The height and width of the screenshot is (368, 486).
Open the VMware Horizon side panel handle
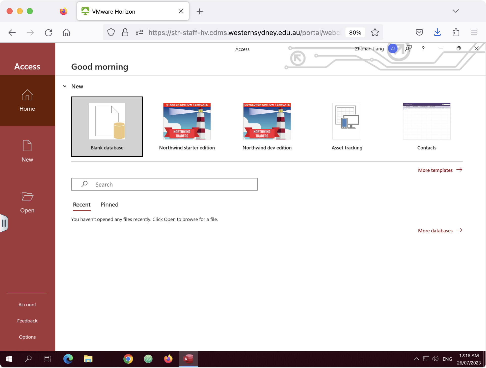click(x=4, y=223)
